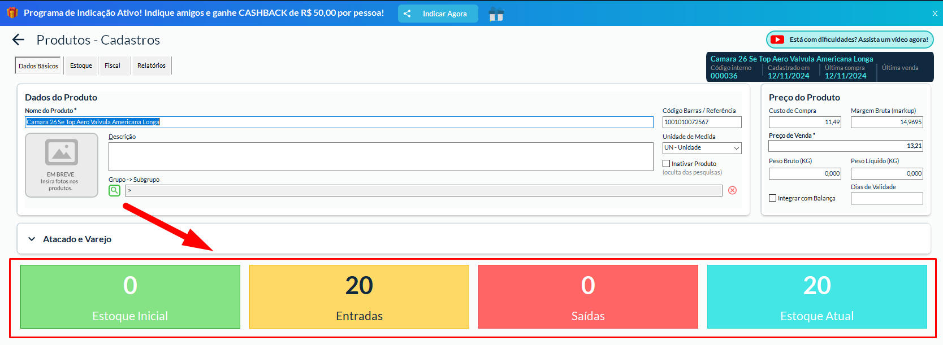943x345 pixels.
Task: Switch to the Estoque tab
Action: (81, 65)
